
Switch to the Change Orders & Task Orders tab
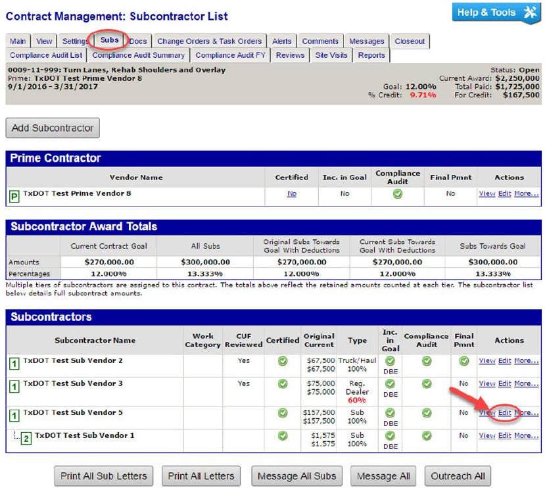pos(209,41)
